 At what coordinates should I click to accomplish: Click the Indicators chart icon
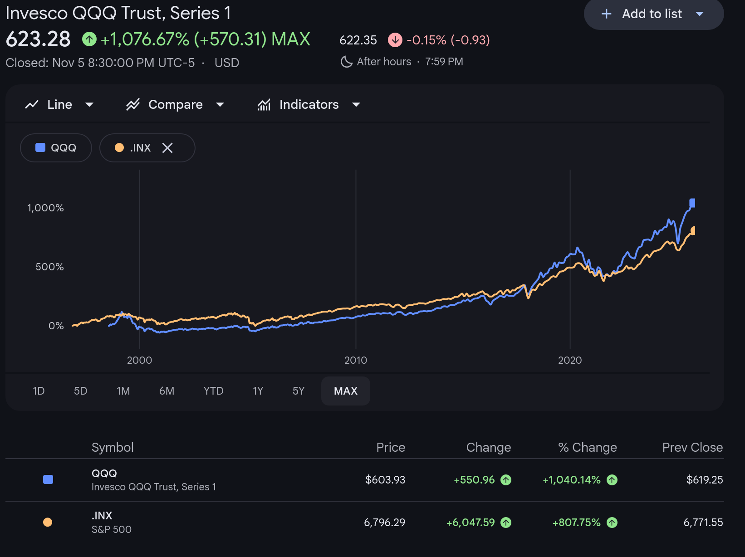264,105
